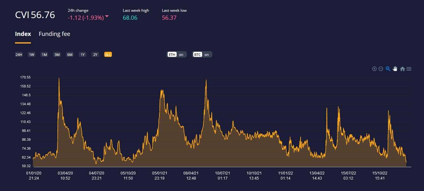The image size is (424, 191).
Task: Click the CVI 56.76 index value
Action: 35,15
